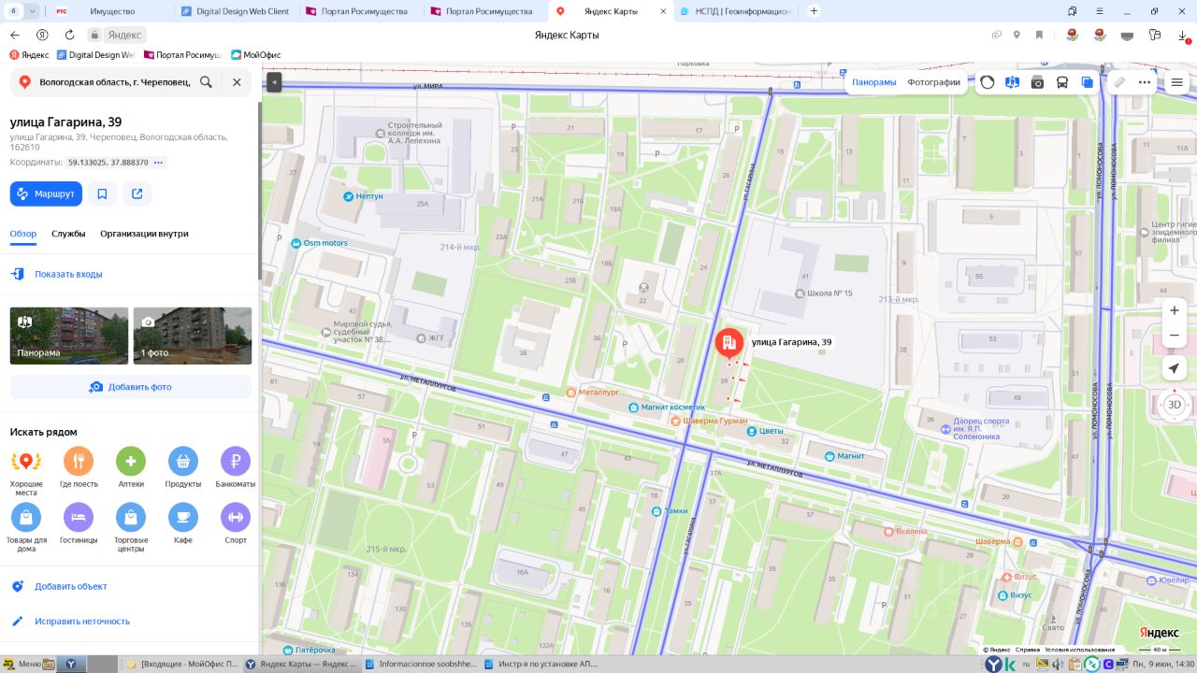Switch to Фотографии mode
Viewport: 1197px width, 673px height.
(933, 82)
